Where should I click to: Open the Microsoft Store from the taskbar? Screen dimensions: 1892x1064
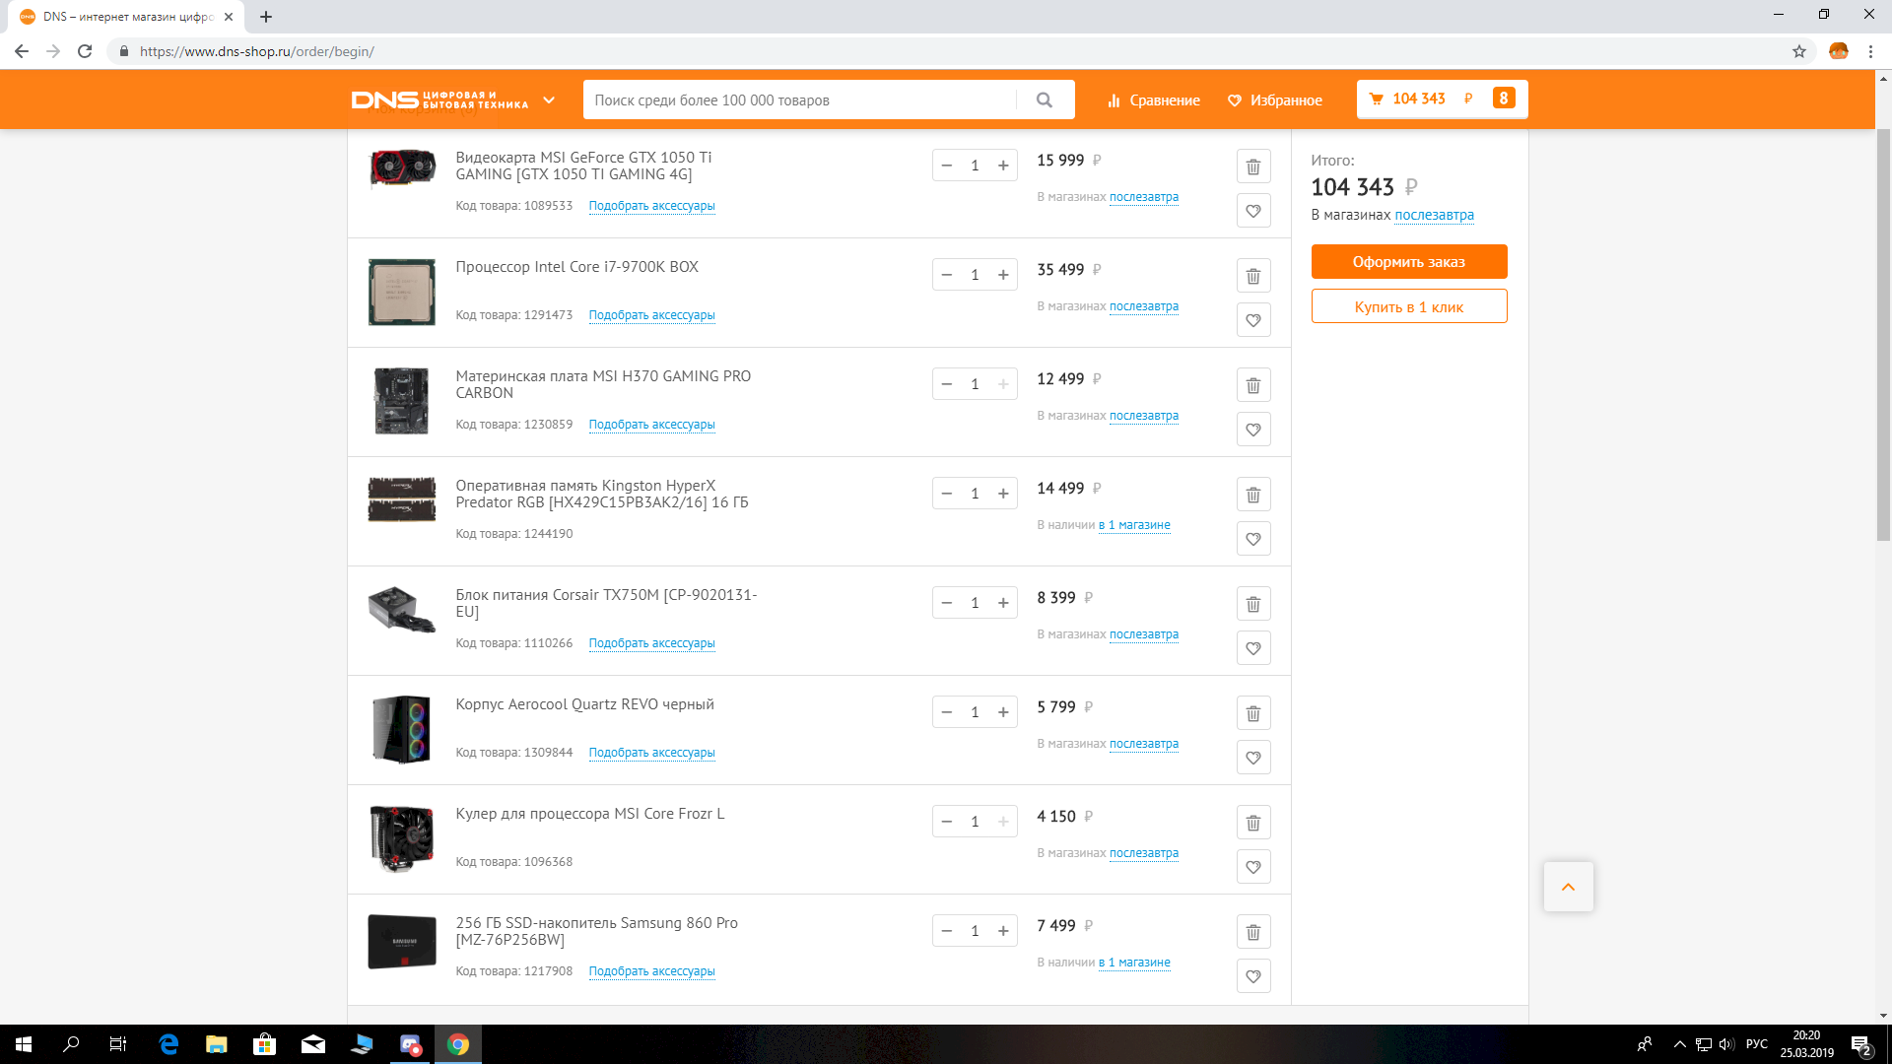pyautogui.click(x=264, y=1044)
